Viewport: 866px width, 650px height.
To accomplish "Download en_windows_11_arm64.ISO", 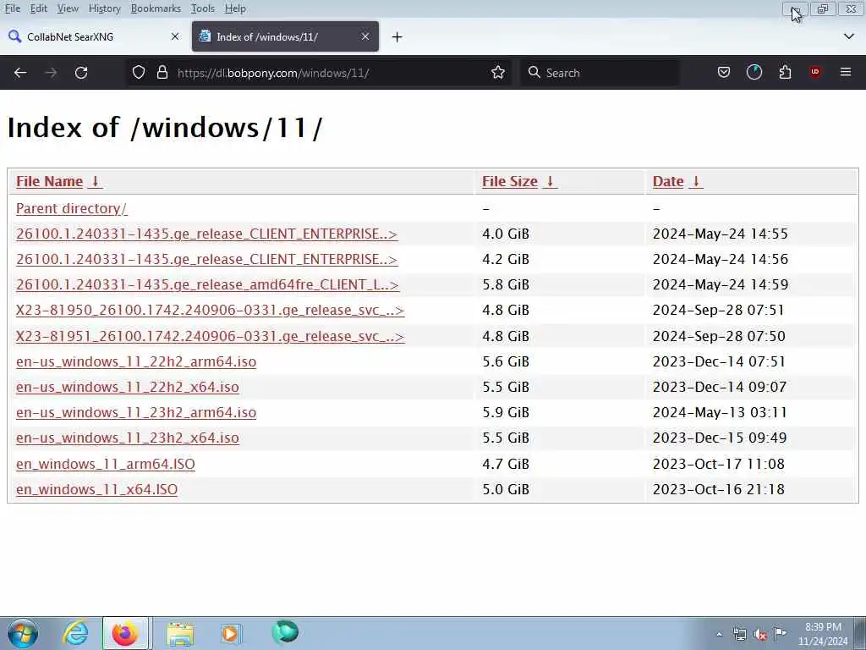I will click(x=106, y=464).
